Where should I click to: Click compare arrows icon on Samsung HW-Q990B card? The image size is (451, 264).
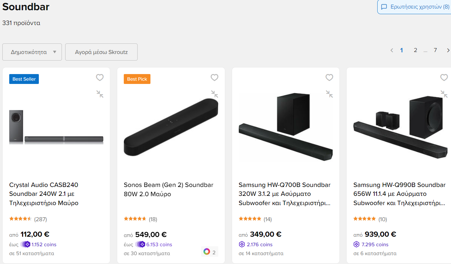pos(444,94)
